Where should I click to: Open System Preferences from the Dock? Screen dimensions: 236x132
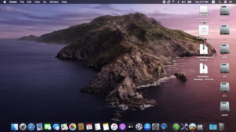tap(156, 127)
